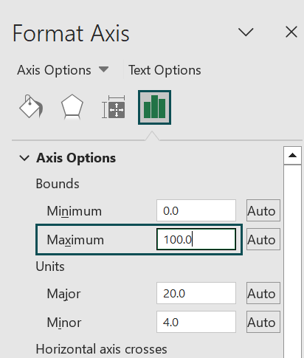Click into the Major units field
The image size is (304, 358).
(x=196, y=293)
